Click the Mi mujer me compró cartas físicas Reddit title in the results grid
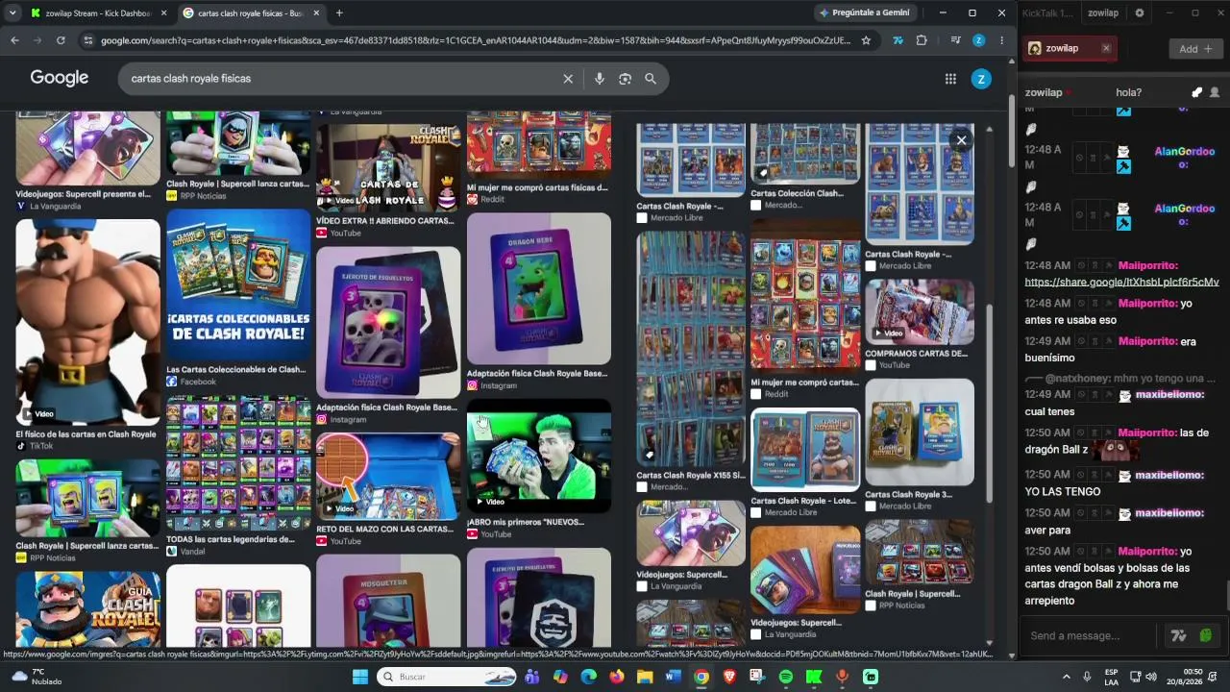 (x=537, y=188)
